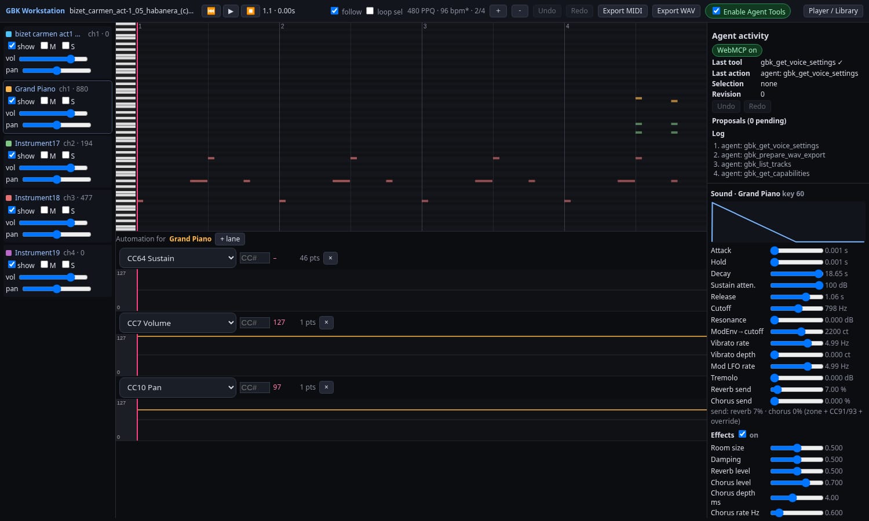Viewport: 869px width, 521px height.
Task: Click the orange Grand Piano track color swatch
Action: coord(9,89)
